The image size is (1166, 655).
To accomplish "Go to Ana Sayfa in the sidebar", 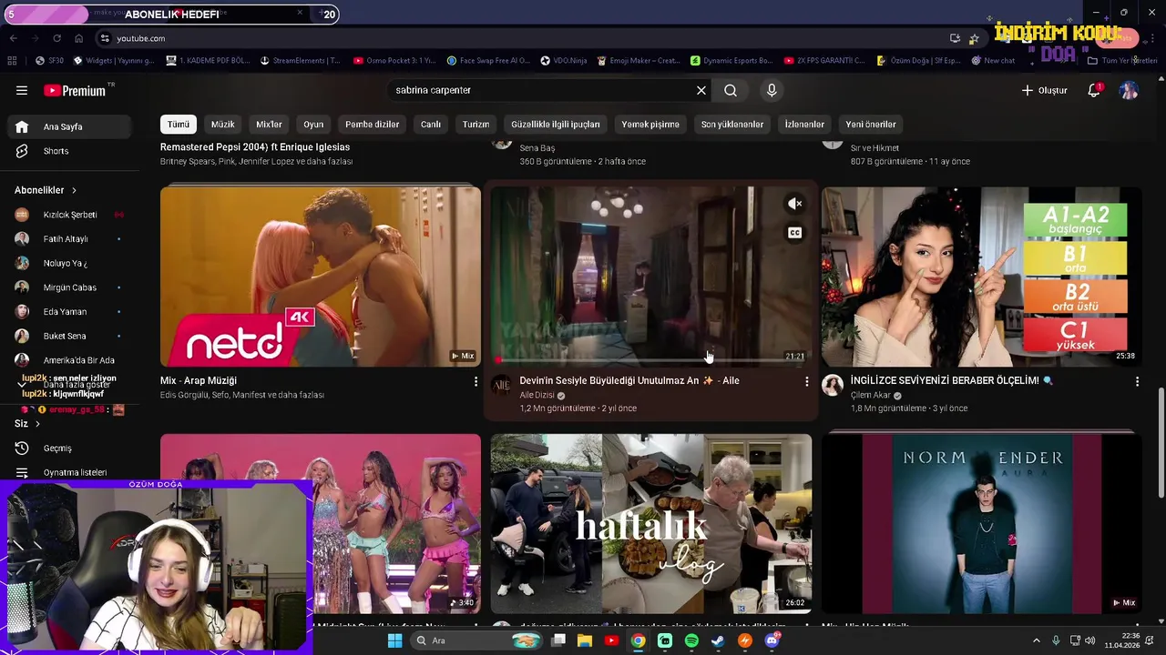I will (x=71, y=126).
